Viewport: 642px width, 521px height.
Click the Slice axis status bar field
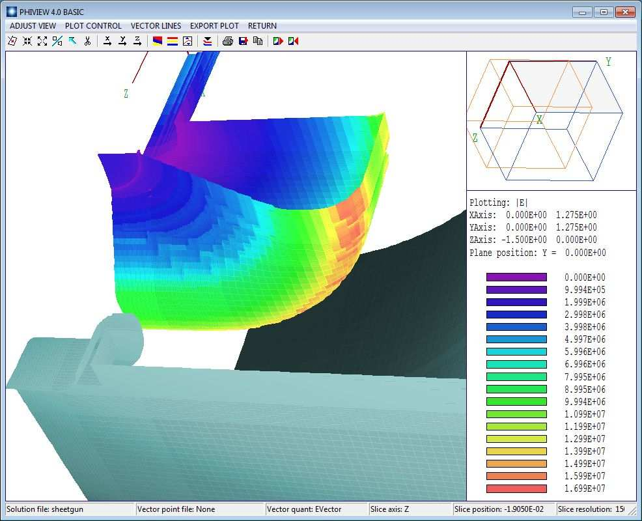coord(410,509)
